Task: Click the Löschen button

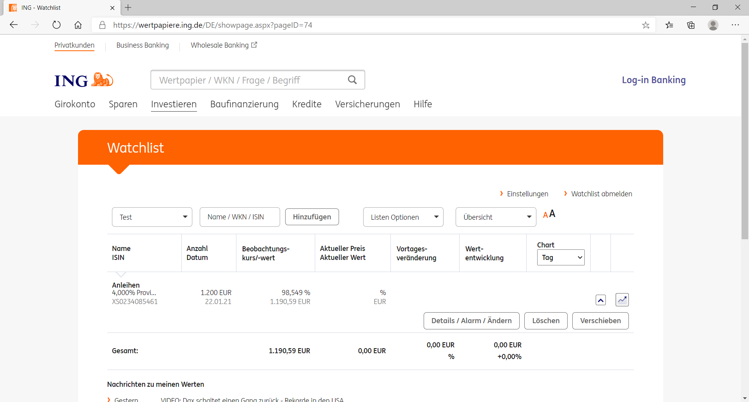Action: coord(545,321)
